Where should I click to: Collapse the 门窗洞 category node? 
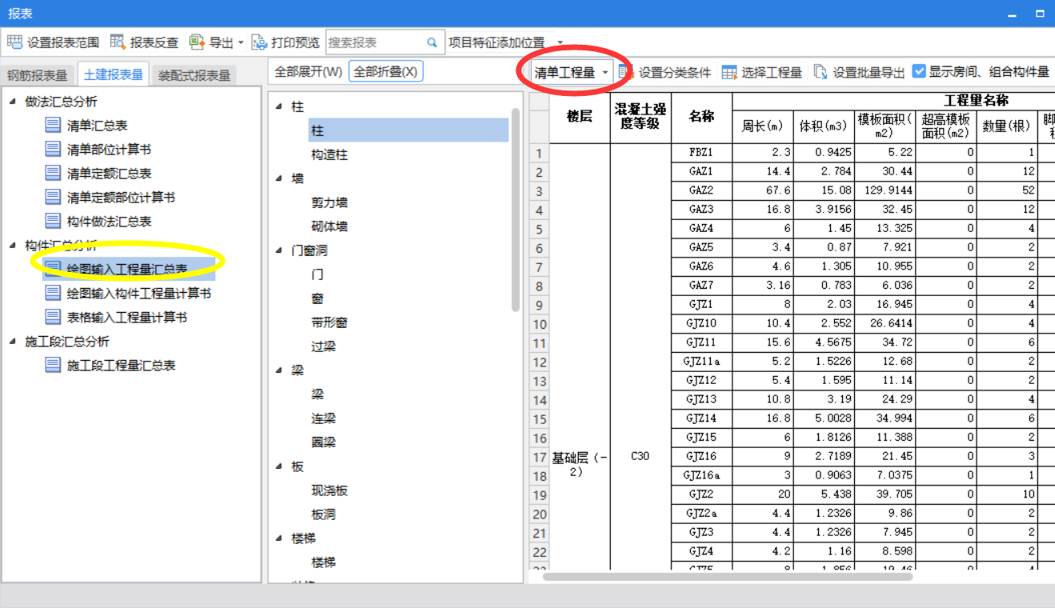279,250
